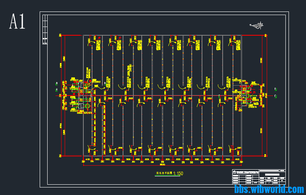Pick the upper green section marker on right
Image resolution: width=306 pixels, height=195 pixels.
[275, 89]
